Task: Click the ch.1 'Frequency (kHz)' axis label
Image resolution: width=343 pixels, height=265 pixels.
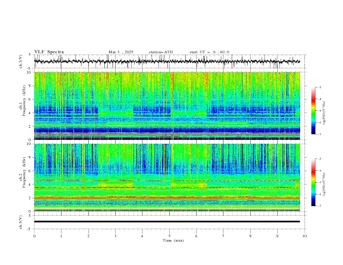Action: (x=24, y=101)
